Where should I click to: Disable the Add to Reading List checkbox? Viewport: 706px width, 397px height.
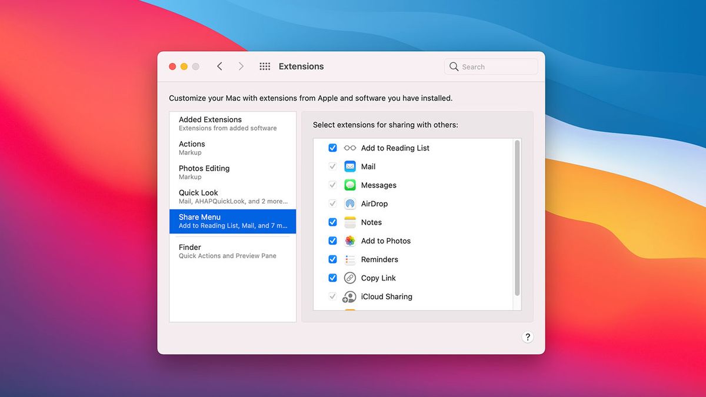(332, 148)
